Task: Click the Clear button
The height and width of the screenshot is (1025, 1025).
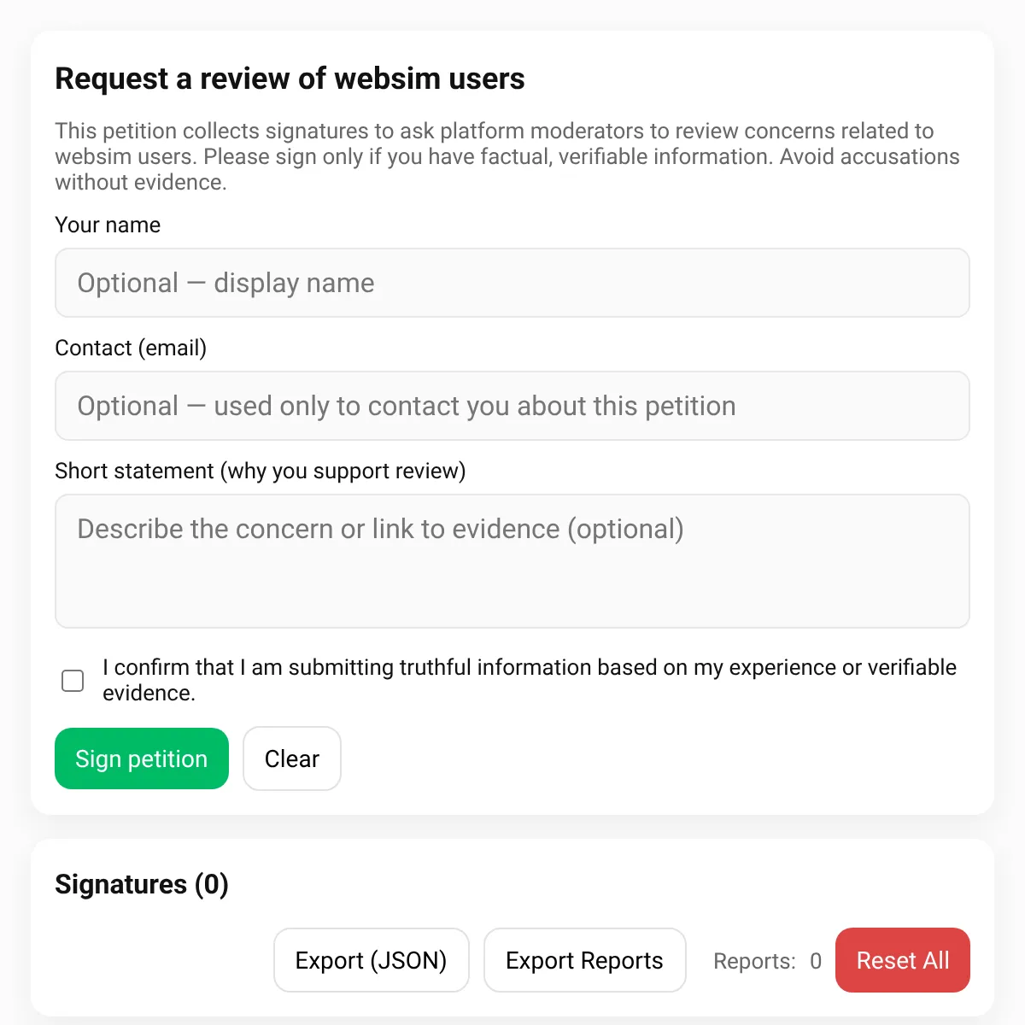Action: click(292, 758)
